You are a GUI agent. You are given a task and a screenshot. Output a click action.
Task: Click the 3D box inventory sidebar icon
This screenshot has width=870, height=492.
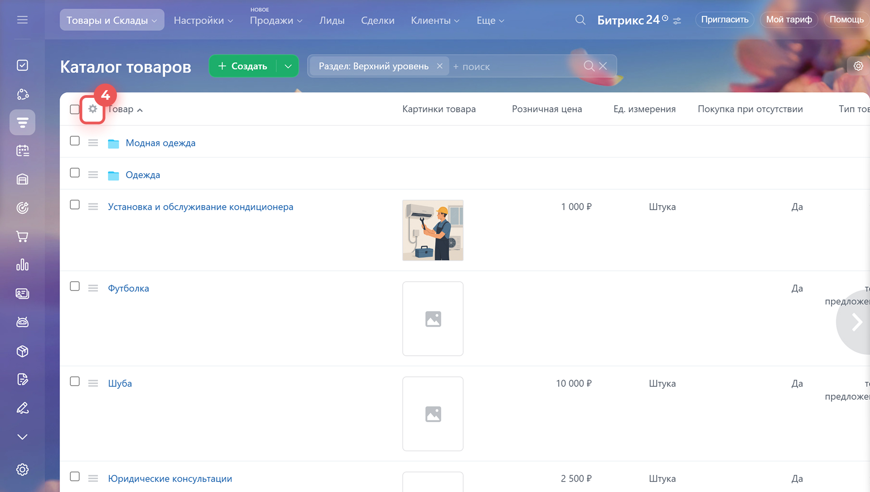pyautogui.click(x=22, y=351)
